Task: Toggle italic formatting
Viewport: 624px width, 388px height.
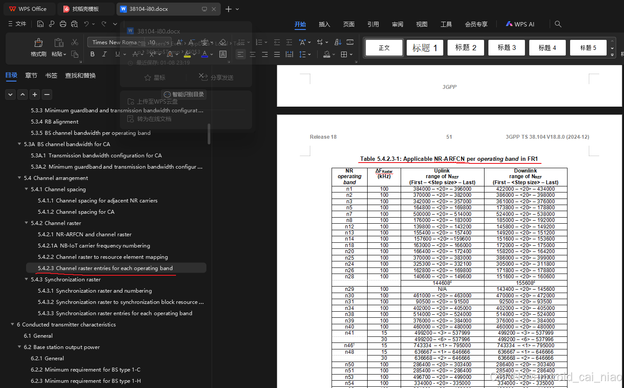Action: (104, 54)
